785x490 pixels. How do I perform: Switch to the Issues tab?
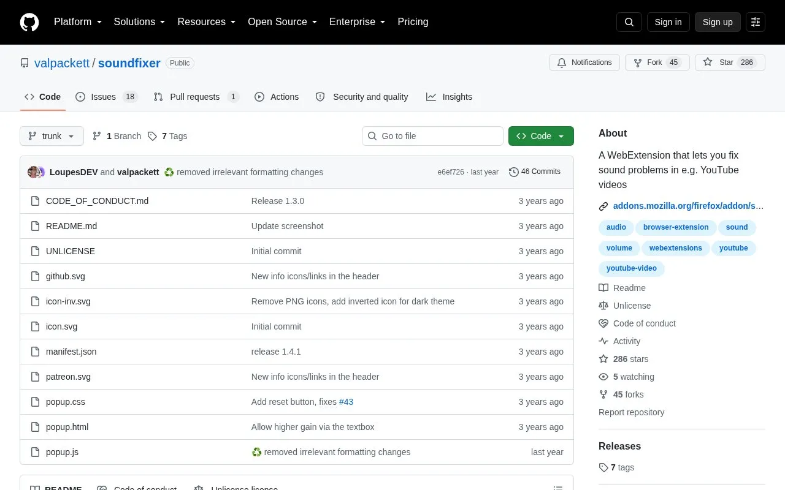tap(107, 97)
